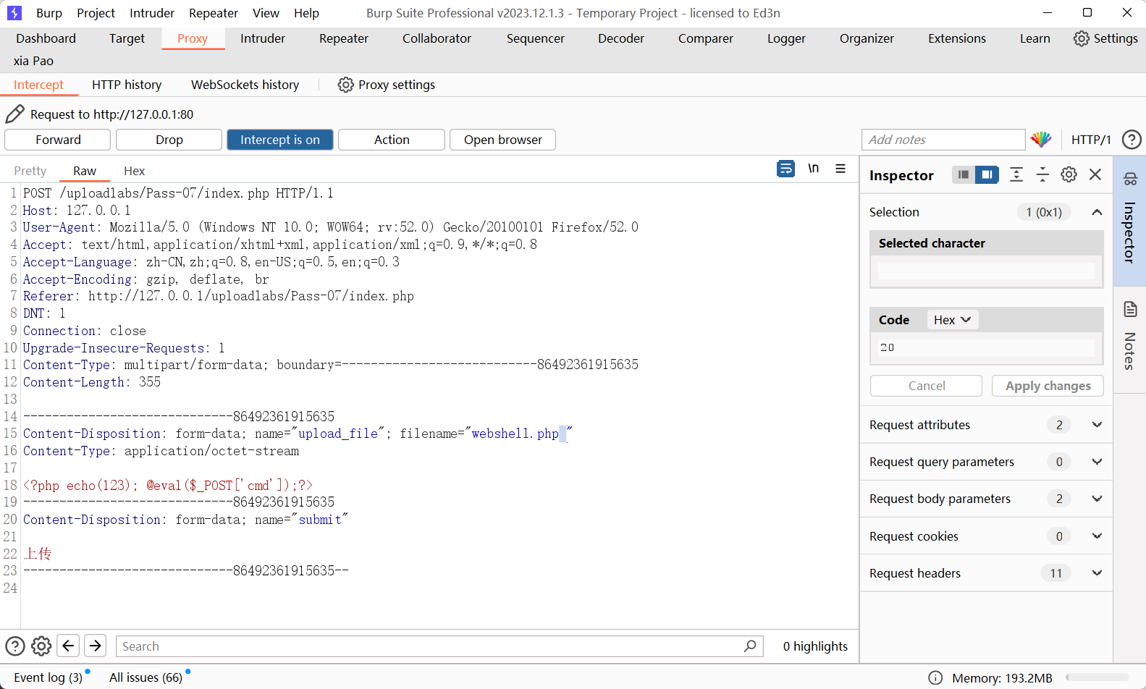The height and width of the screenshot is (689, 1146).
Task: Click search help icon at bottom left
Action: click(15, 646)
